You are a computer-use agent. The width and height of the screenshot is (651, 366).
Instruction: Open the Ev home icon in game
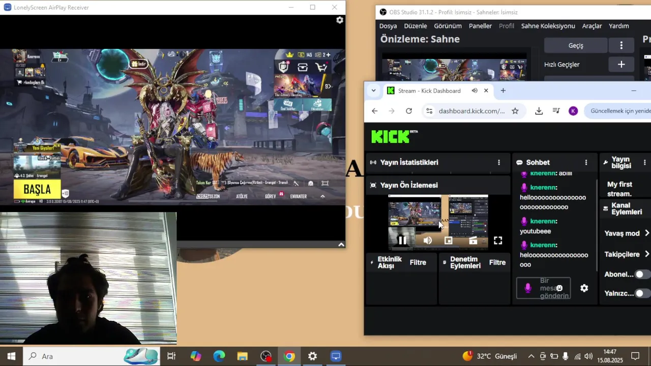point(60,56)
